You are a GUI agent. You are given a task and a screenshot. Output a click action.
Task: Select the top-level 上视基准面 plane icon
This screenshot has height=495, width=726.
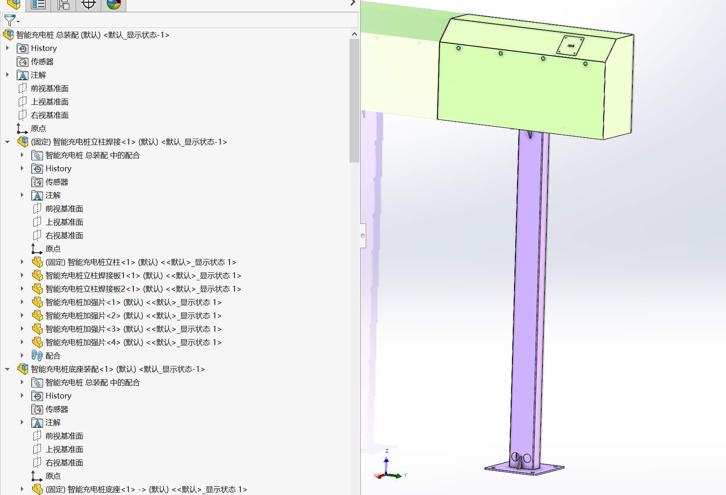click(23, 102)
